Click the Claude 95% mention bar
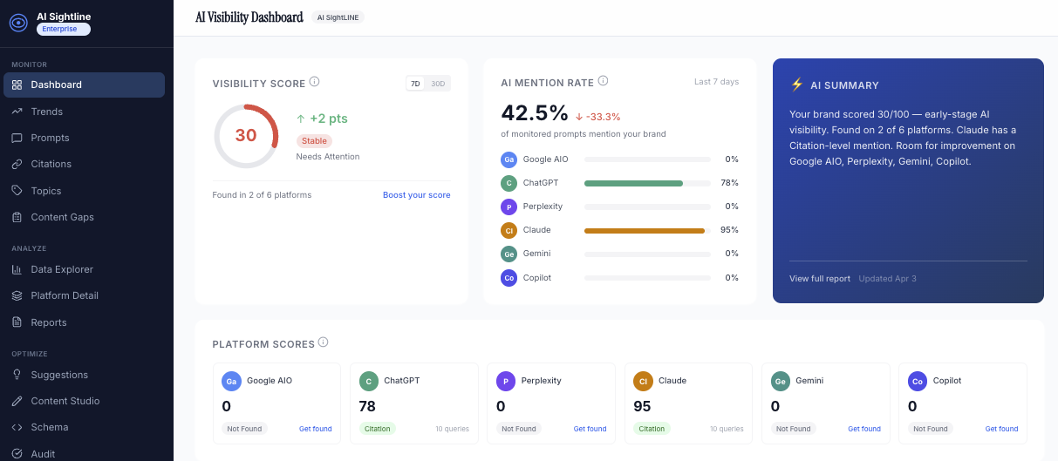 click(x=646, y=230)
